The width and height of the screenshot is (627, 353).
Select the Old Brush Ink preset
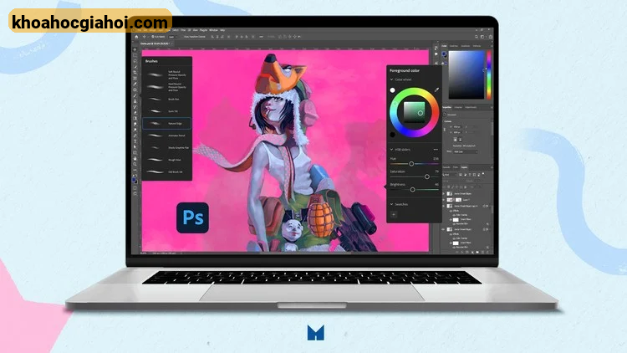[166, 171]
